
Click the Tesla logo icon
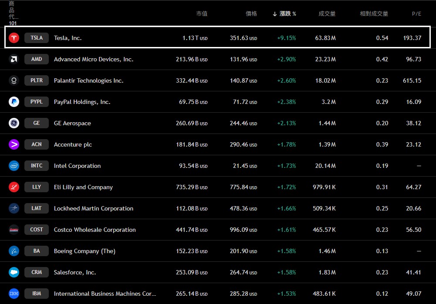(14, 38)
